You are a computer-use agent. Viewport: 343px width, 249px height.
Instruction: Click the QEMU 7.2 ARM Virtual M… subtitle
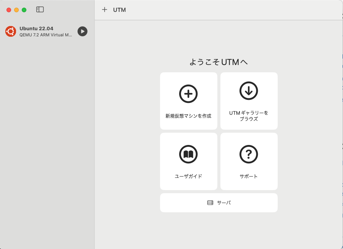click(x=46, y=36)
